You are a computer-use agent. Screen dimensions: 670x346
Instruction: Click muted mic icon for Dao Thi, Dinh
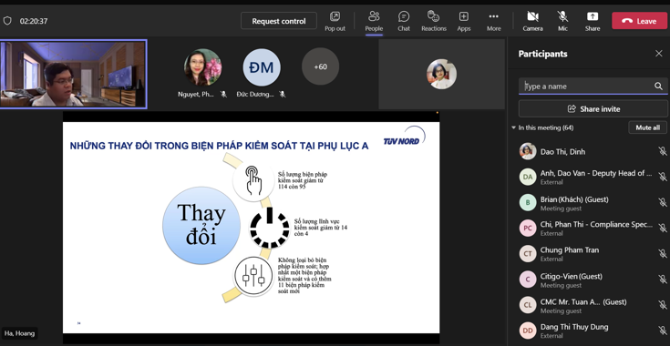pyautogui.click(x=663, y=151)
